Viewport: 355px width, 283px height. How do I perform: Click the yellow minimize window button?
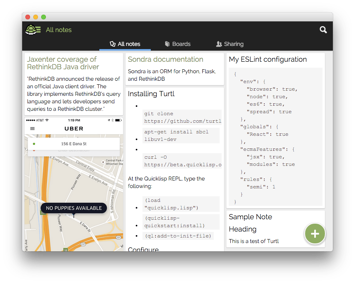(x=36, y=17)
